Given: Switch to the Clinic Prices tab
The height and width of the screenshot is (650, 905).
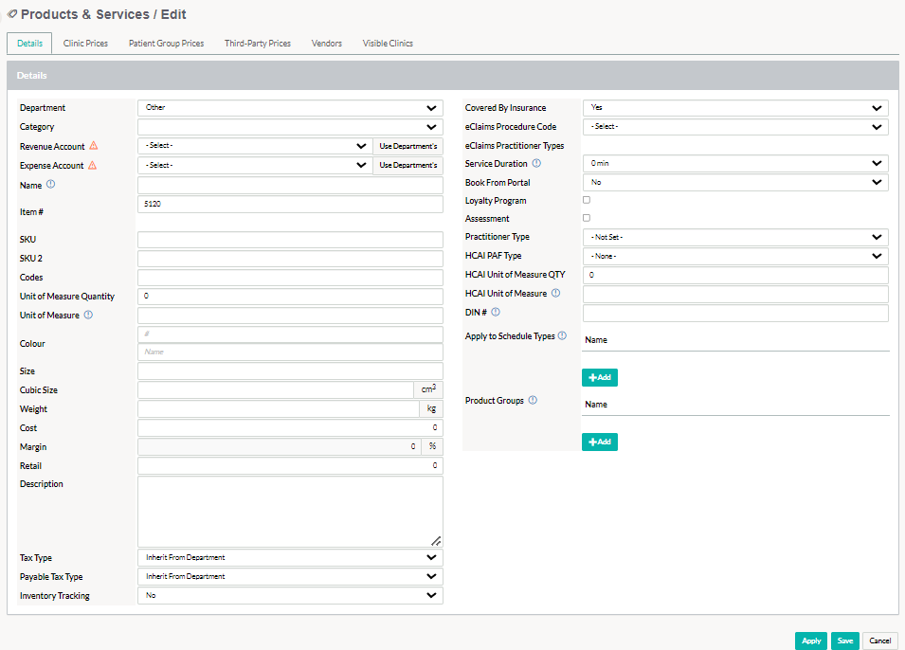Looking at the screenshot, I should click(85, 44).
